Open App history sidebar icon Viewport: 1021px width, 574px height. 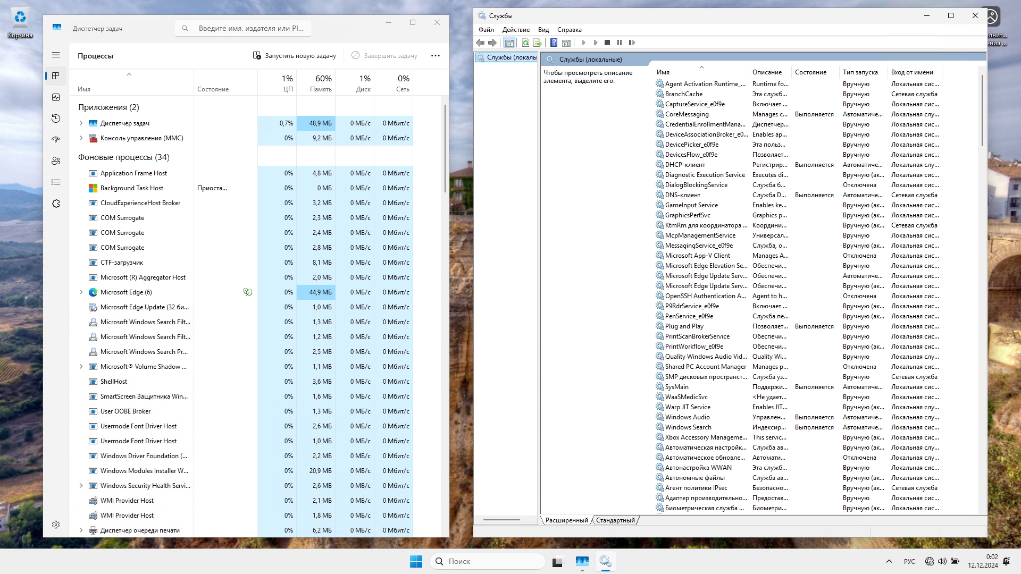[56, 119]
